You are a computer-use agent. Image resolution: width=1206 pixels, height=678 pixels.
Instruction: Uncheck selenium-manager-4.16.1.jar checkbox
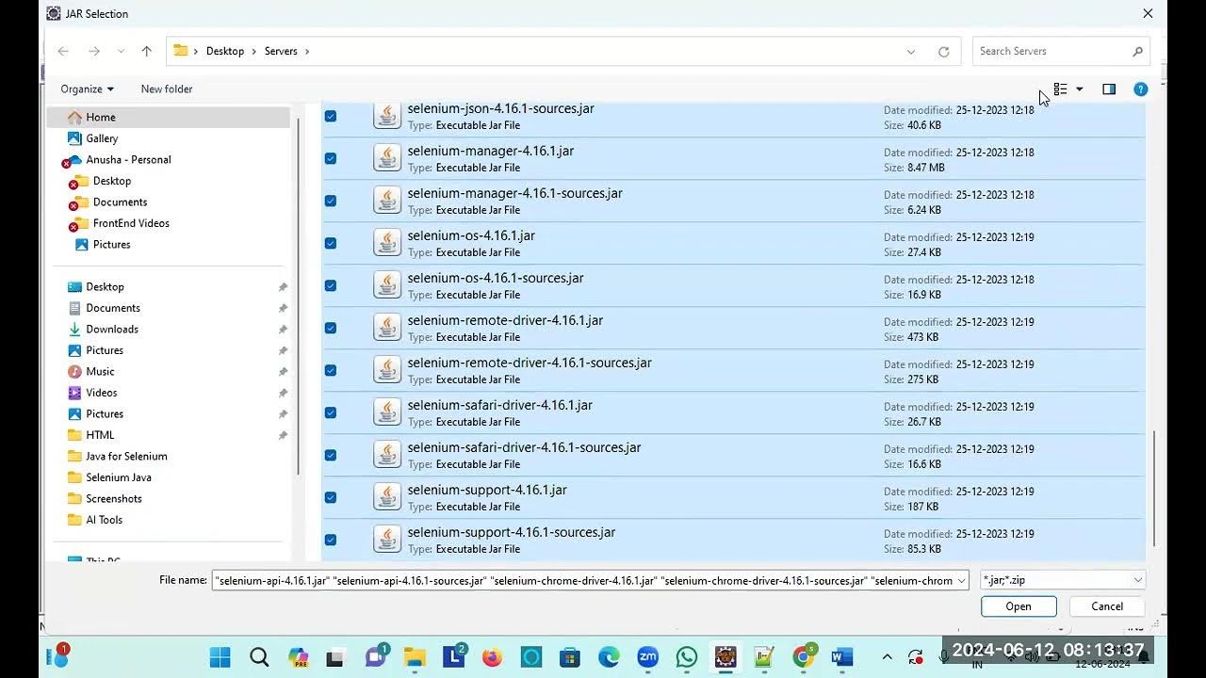[331, 158]
